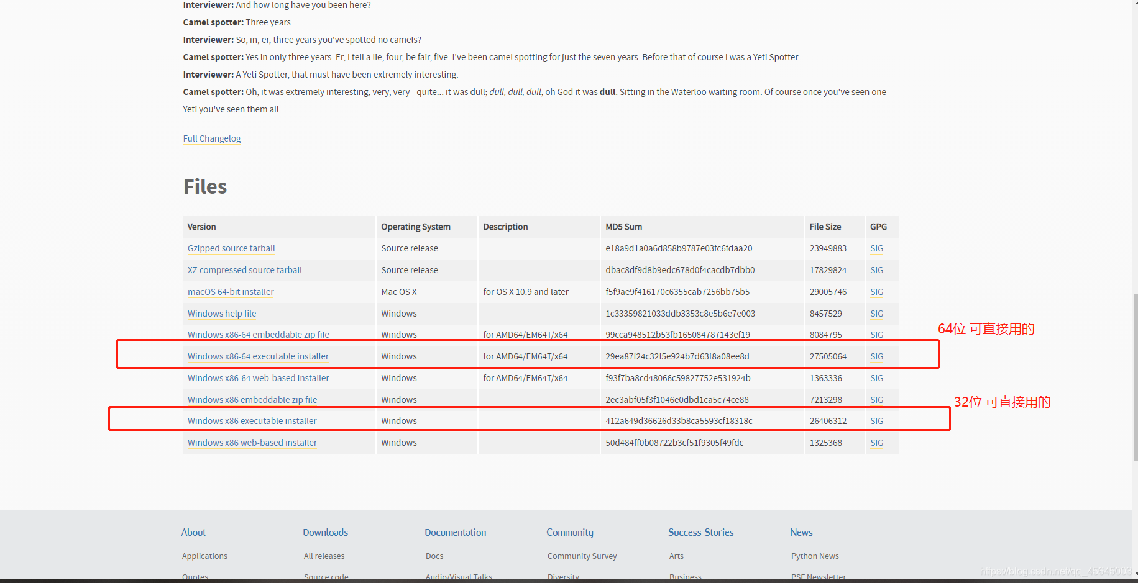Viewport: 1138px width, 583px height.
Task: Select file size 26406312
Action: tap(828, 421)
